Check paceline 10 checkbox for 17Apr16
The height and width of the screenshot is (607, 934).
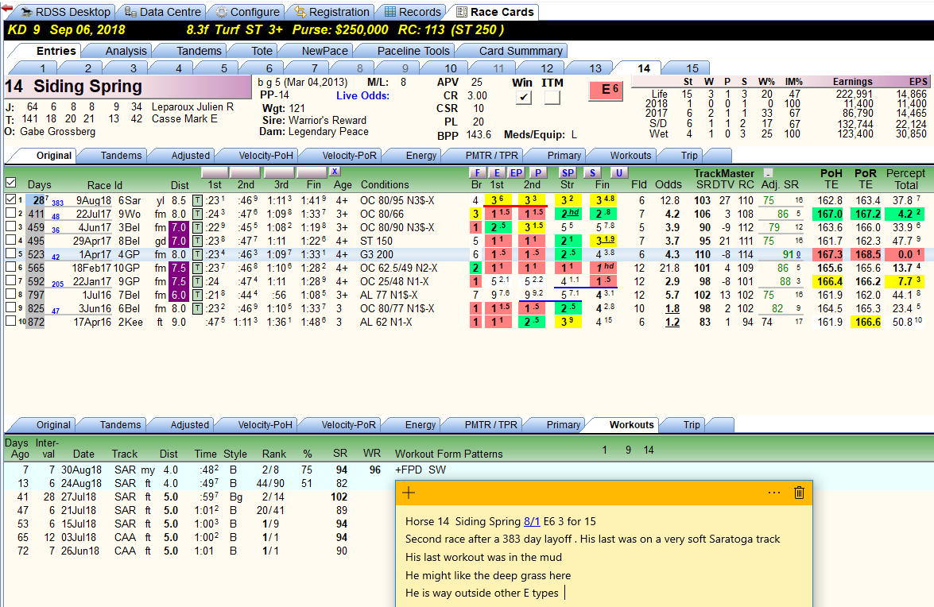pyautogui.click(x=10, y=321)
